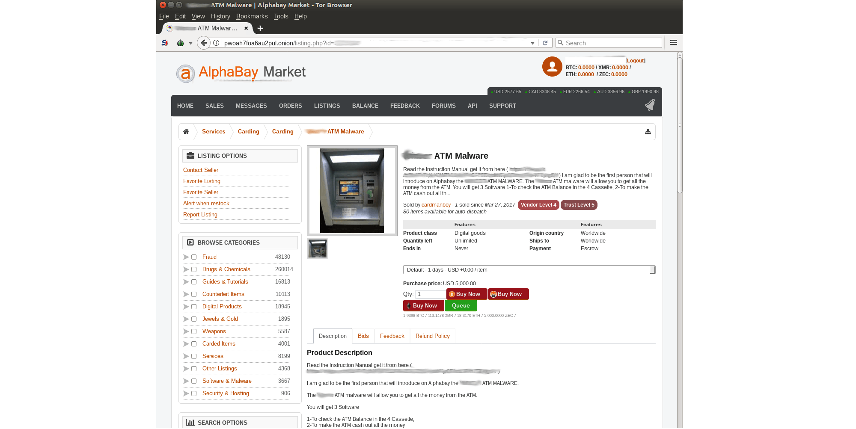The width and height of the screenshot is (856, 429).
Task: Open the Tools menu
Action: coord(281,16)
